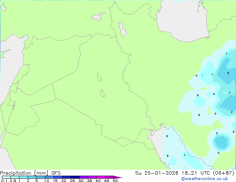The image size is (236, 182).
Task: Click the ©weatheronline.co.uk credit text
Action: click(x=204, y=179)
